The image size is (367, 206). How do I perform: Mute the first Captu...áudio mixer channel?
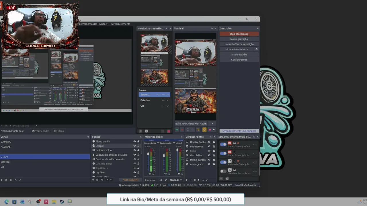(x=150, y=174)
